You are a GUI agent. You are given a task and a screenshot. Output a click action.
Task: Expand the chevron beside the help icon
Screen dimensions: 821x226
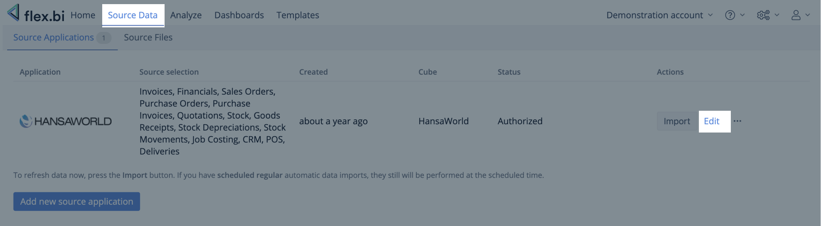pos(742,15)
